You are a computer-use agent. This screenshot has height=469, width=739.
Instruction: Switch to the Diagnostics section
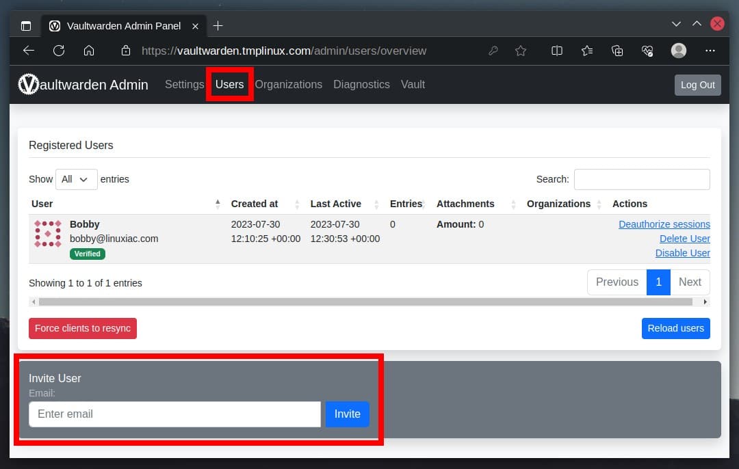(361, 84)
